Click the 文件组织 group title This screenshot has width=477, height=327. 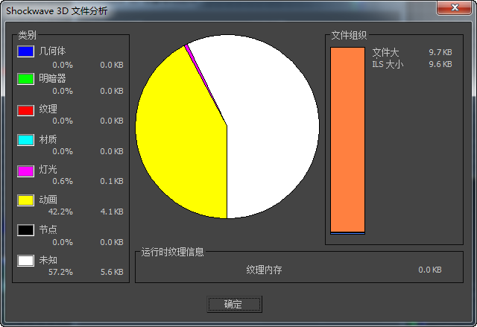[349, 35]
